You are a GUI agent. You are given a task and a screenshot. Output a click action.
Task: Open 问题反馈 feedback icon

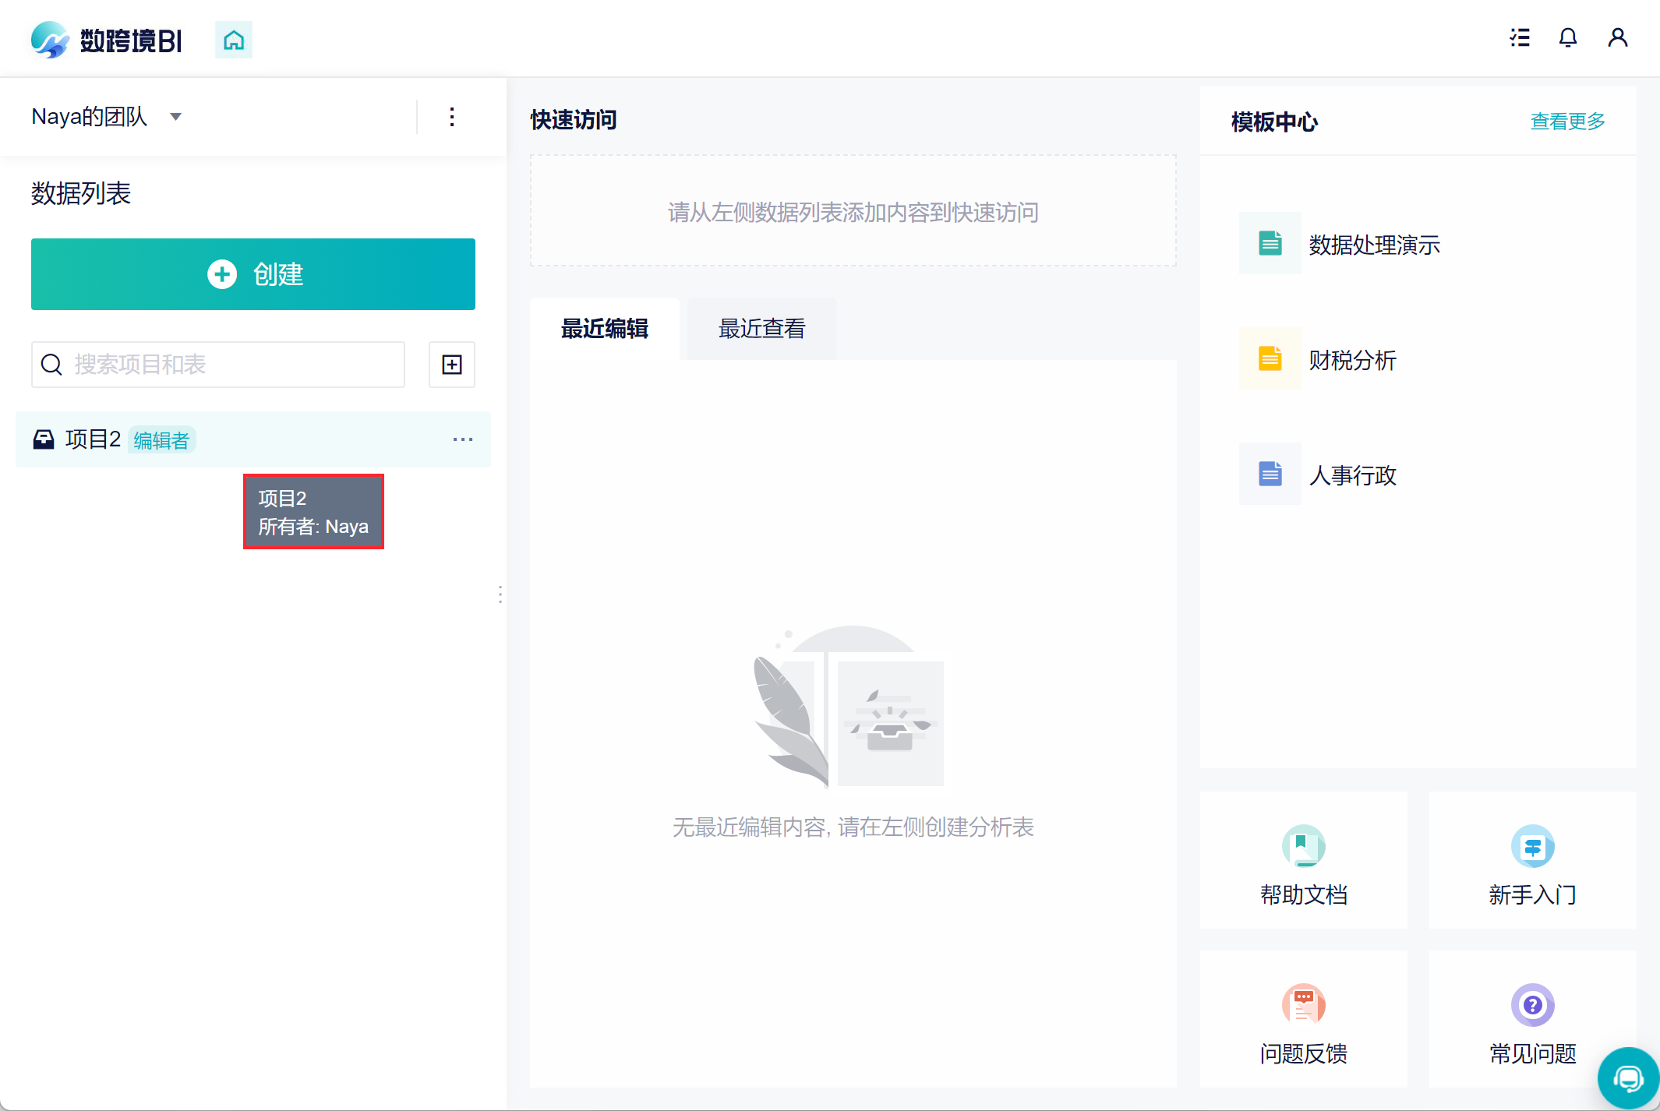[x=1303, y=1006]
